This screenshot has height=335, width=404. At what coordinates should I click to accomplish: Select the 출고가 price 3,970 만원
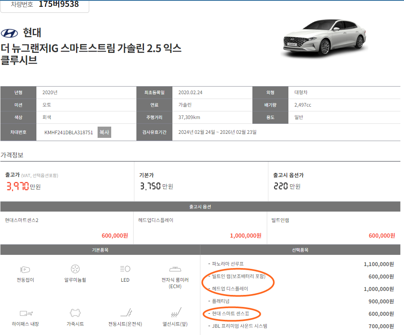tap(24, 186)
